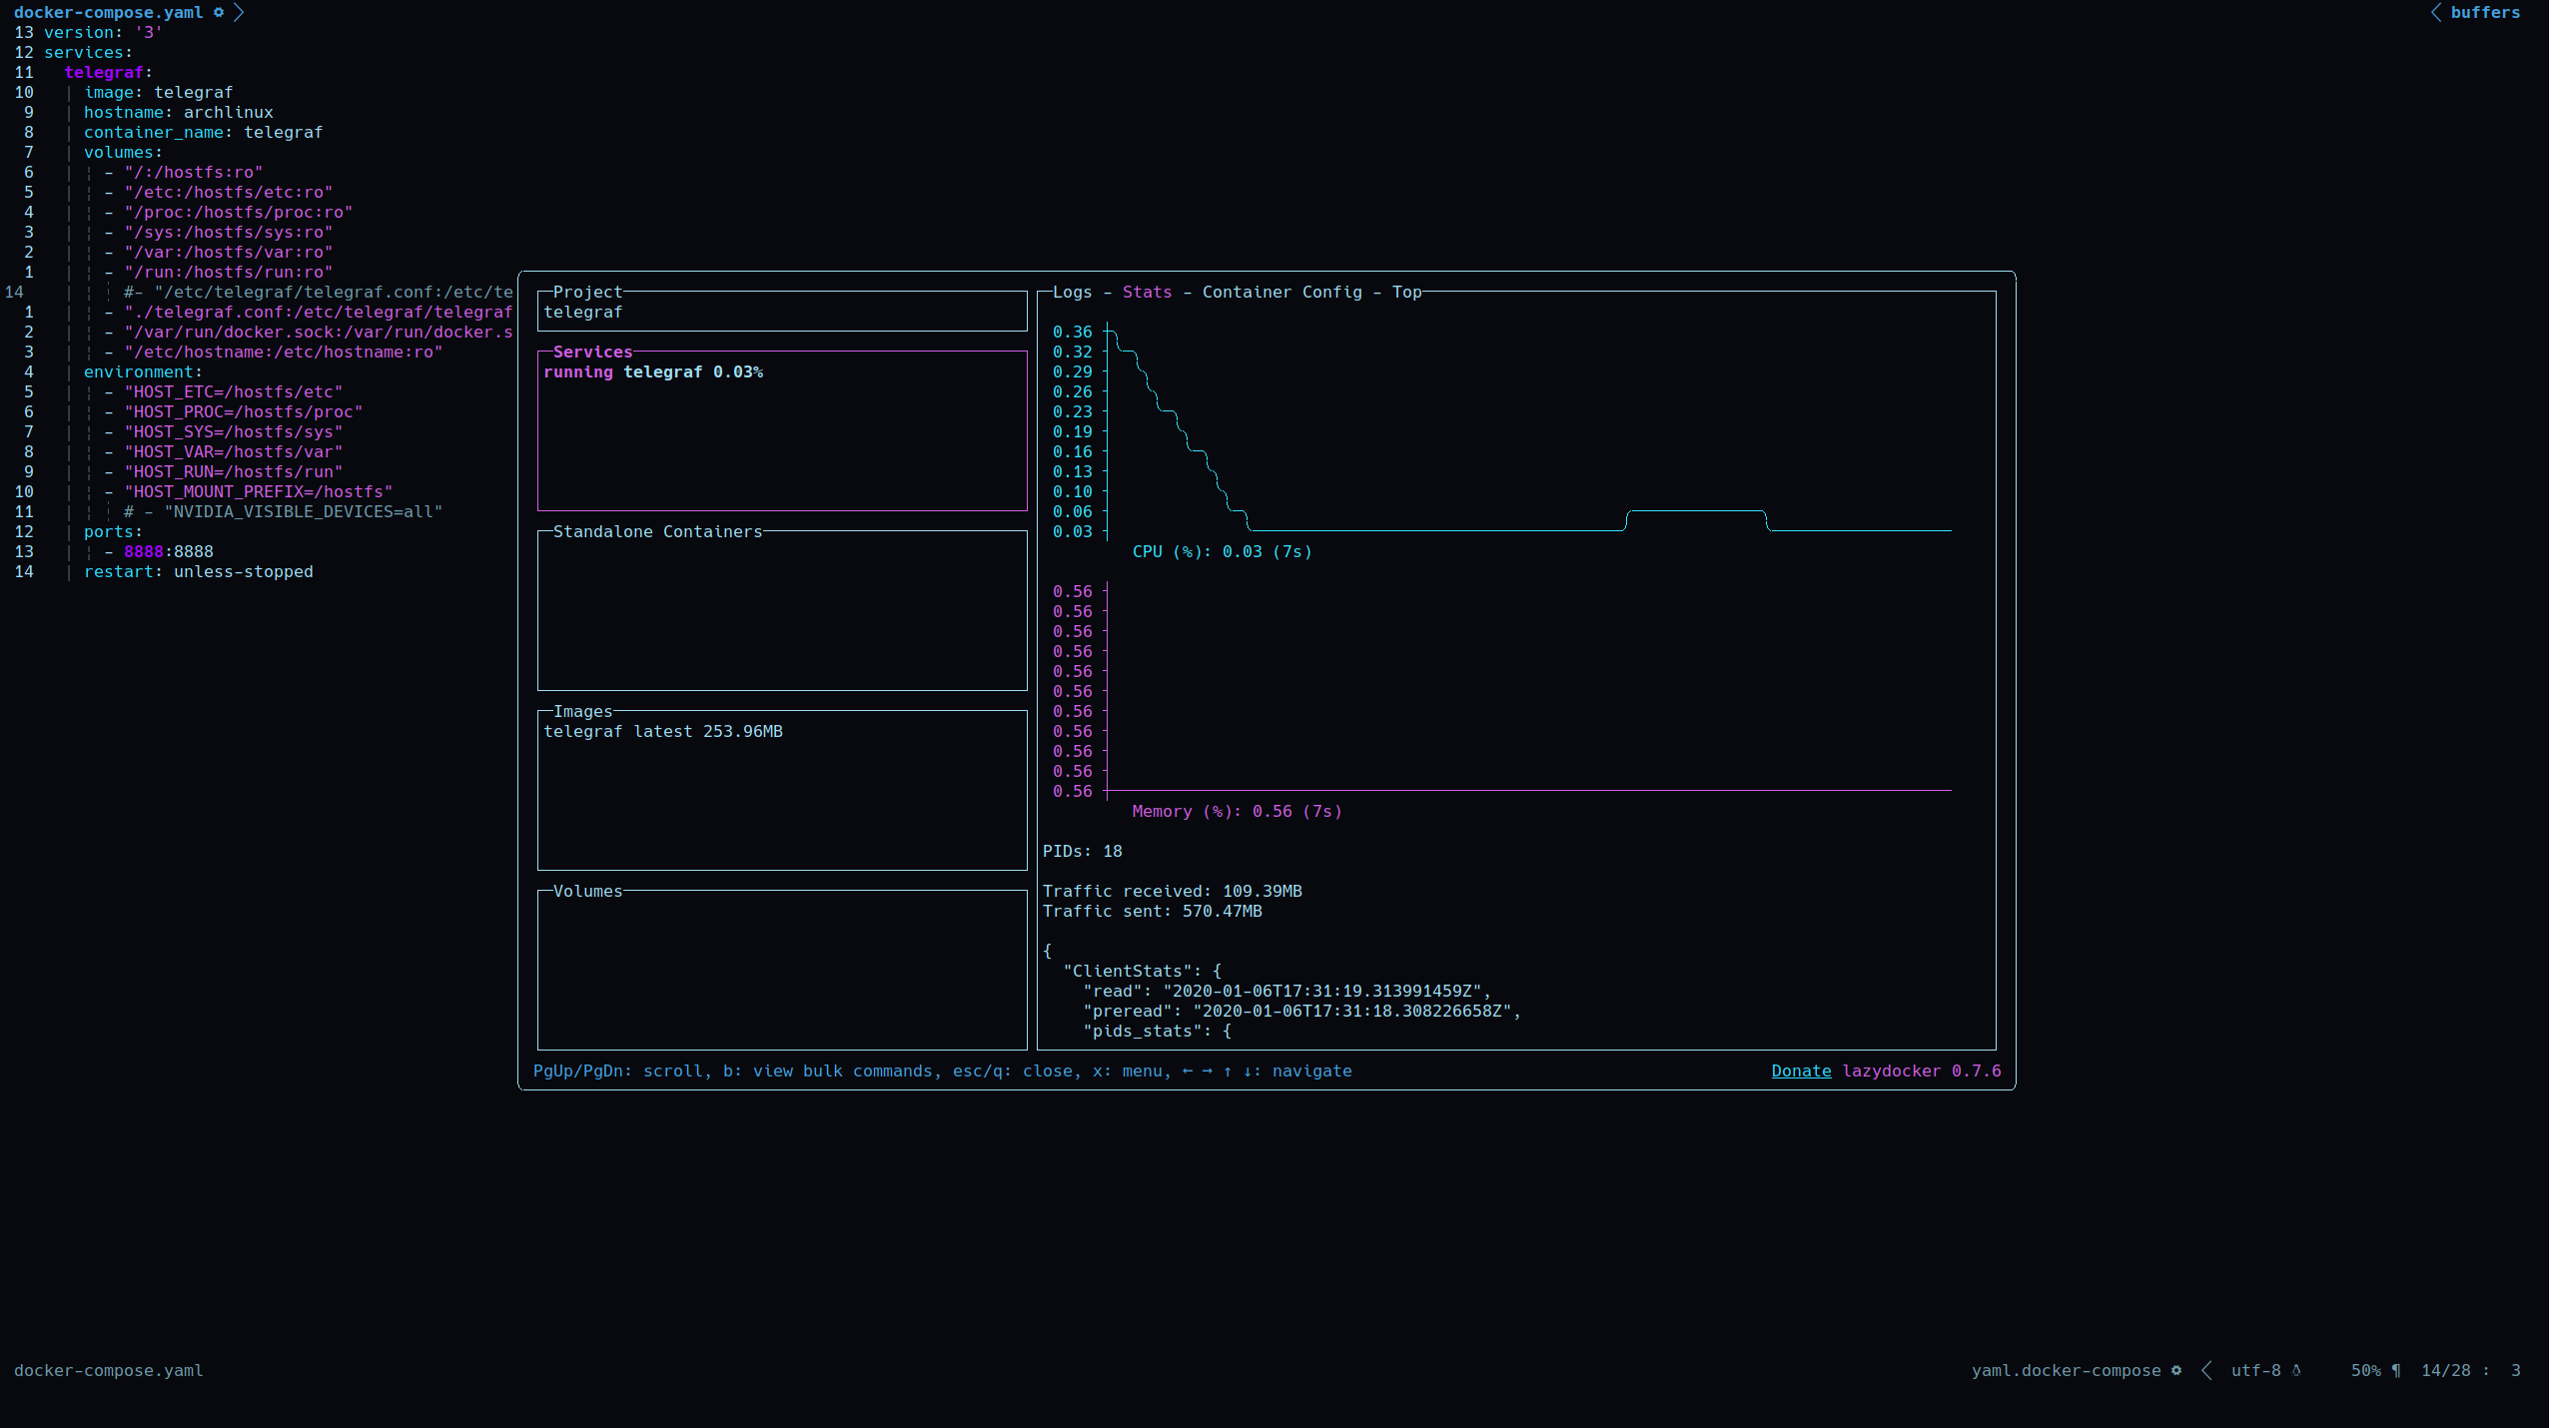Focus the Volumes panel

(x=781, y=969)
